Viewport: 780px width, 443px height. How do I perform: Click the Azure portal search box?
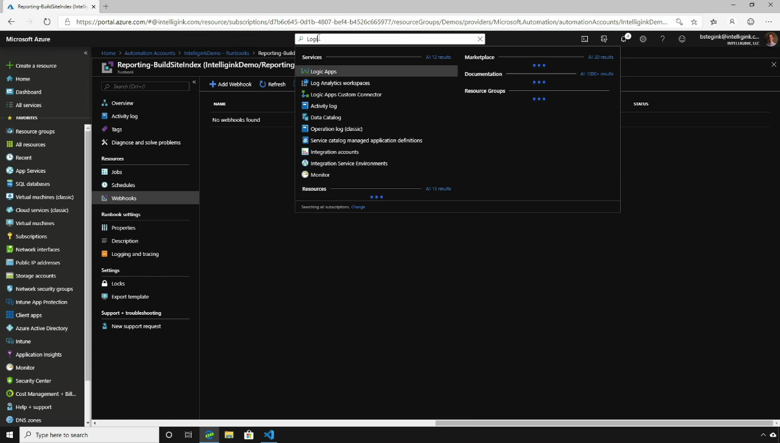point(389,39)
